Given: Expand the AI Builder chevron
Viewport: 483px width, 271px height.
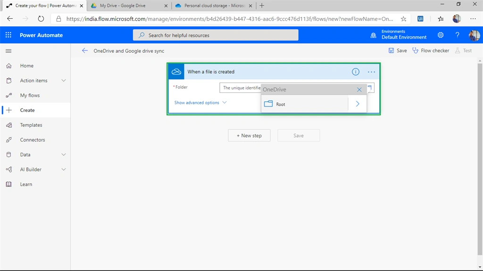Looking at the screenshot, I should point(64,169).
